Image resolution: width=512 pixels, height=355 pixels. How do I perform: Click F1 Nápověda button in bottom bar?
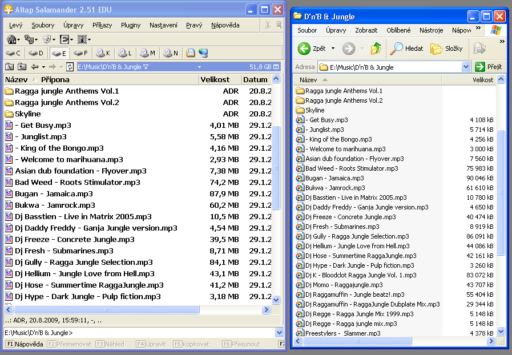pyautogui.click(x=25, y=344)
